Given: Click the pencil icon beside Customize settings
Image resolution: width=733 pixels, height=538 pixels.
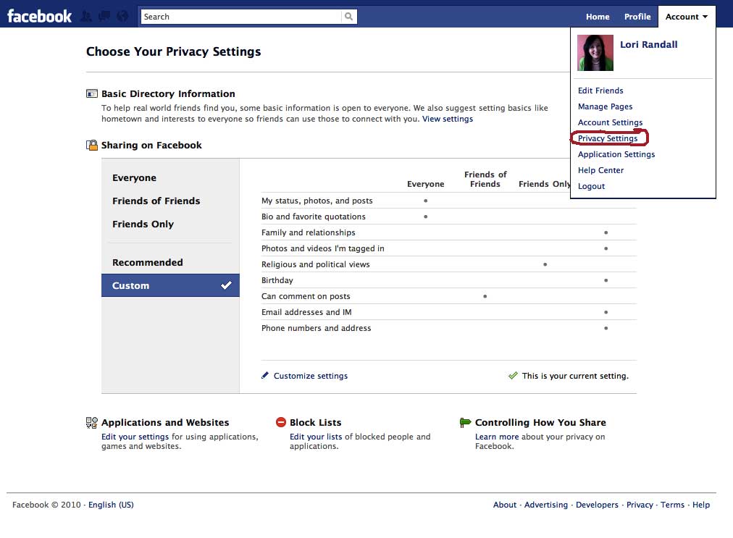Looking at the screenshot, I should [x=266, y=376].
